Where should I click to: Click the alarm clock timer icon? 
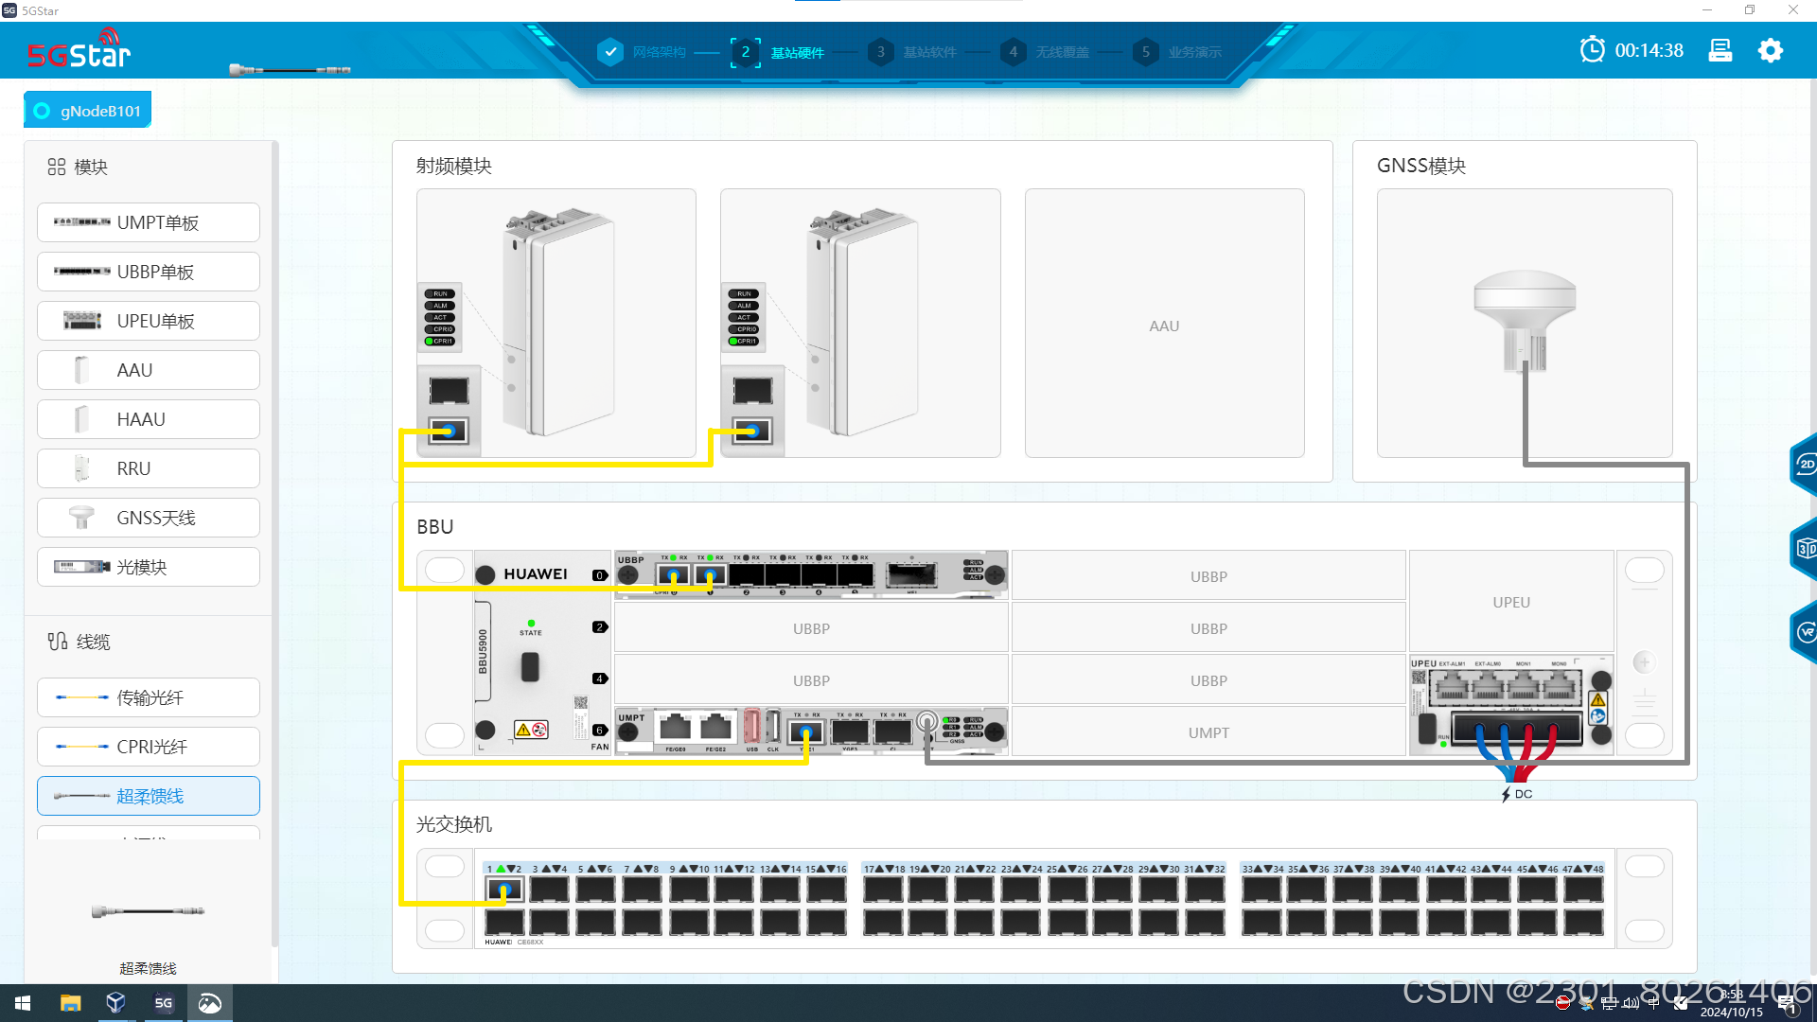tap(1592, 50)
